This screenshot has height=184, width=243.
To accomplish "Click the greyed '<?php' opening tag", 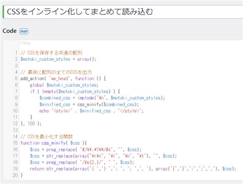I will pyautogui.click(x=25, y=43).
